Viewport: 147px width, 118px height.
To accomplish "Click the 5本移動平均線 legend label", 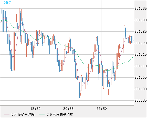I will [x=23, y=114].
